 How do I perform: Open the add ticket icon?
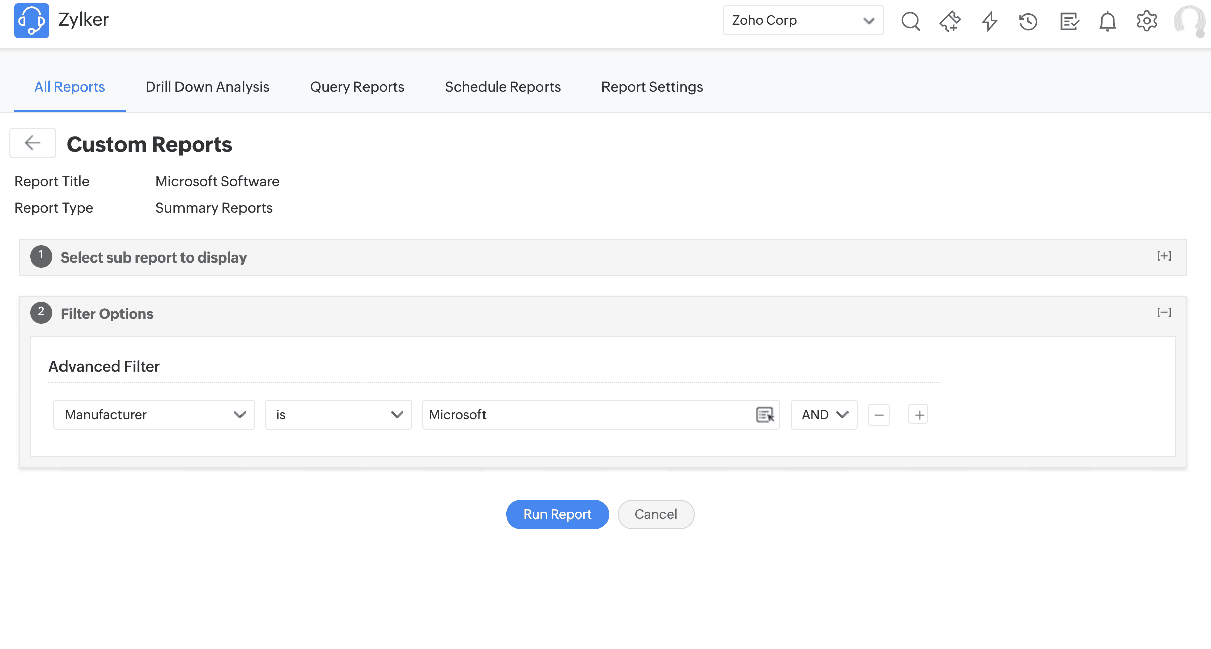(x=950, y=21)
